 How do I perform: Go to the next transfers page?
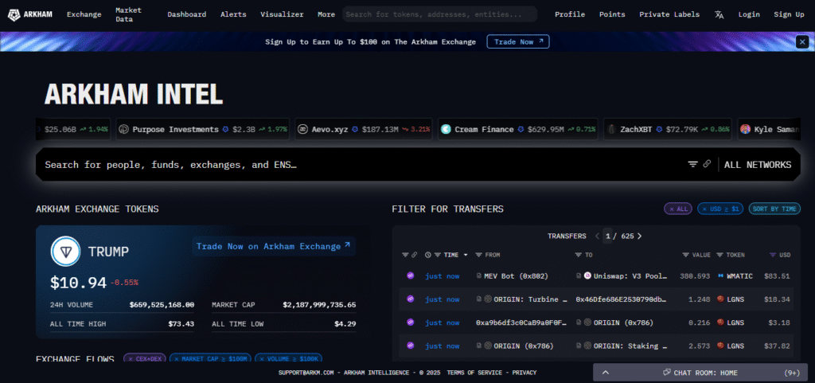pyautogui.click(x=639, y=236)
